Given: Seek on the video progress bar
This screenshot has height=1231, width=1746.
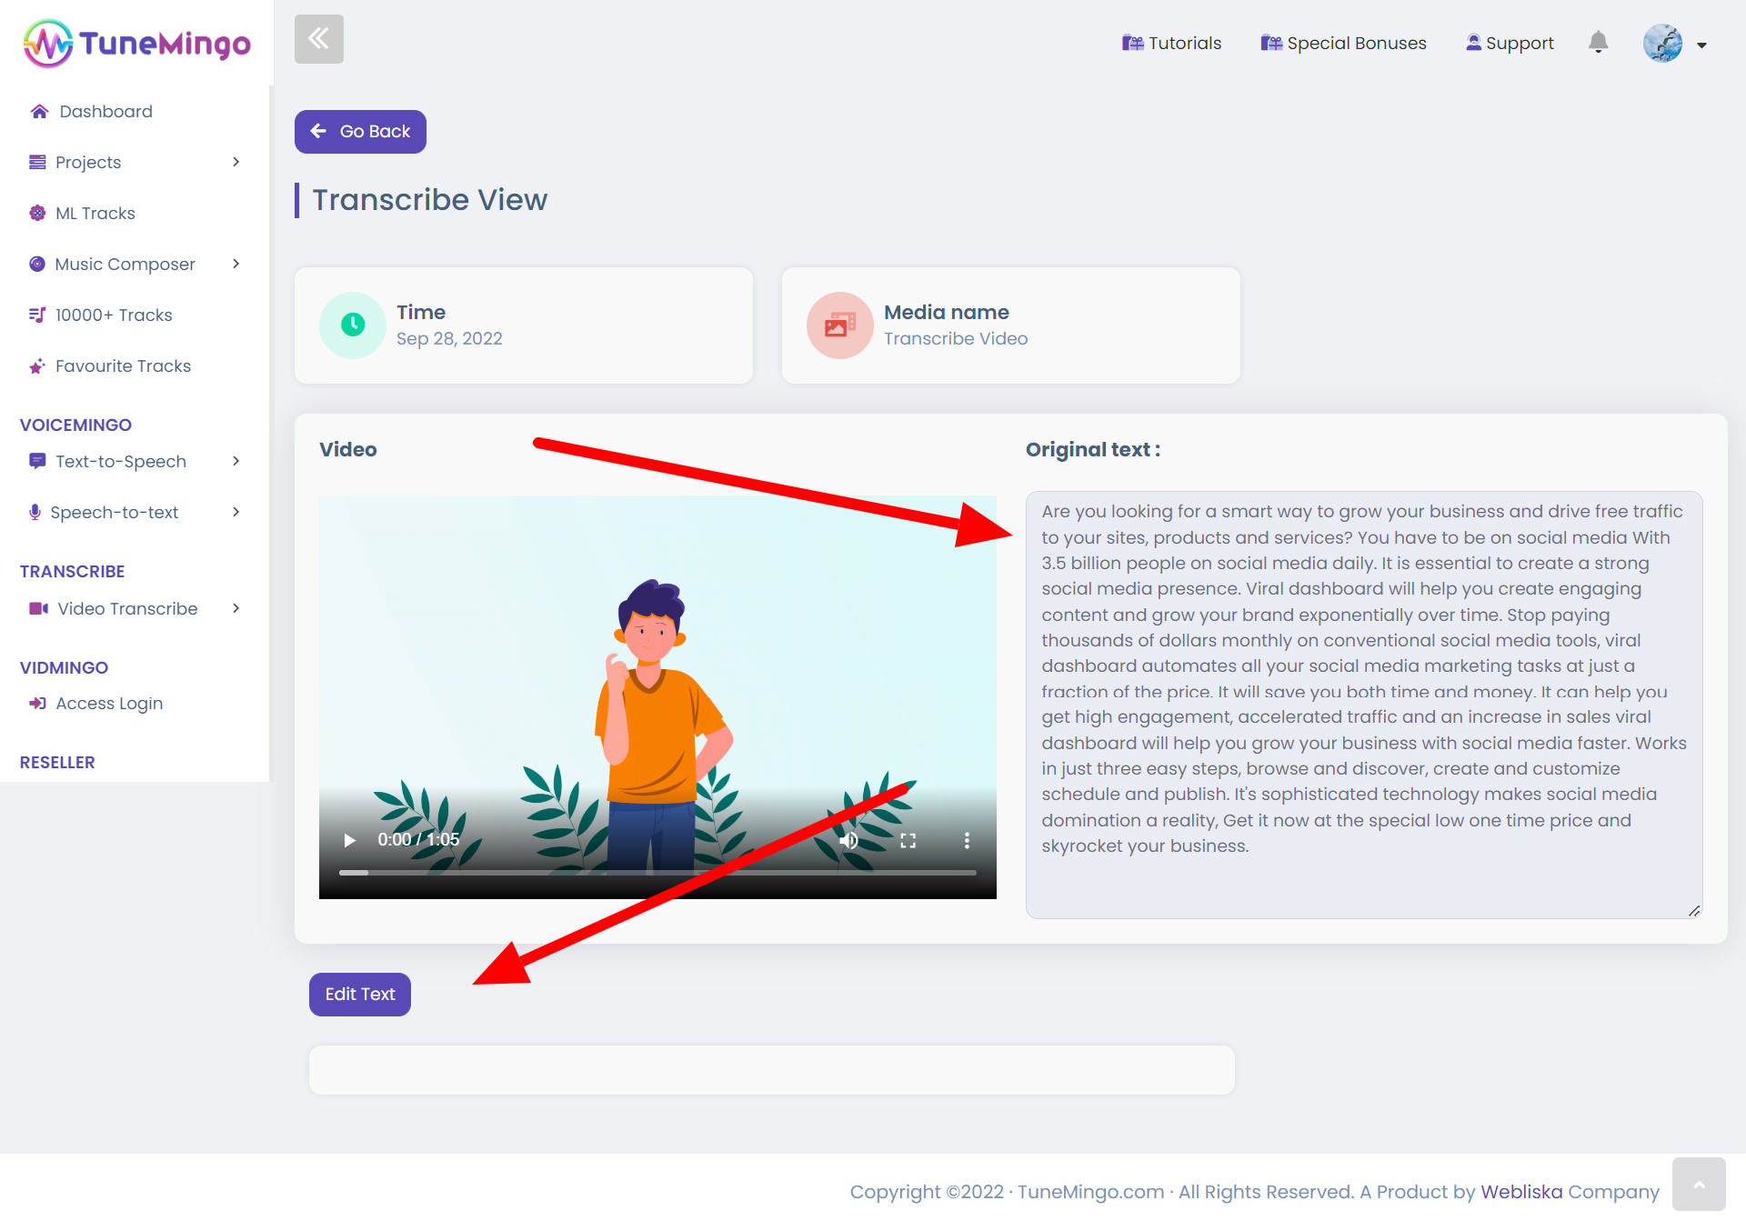Looking at the screenshot, I should pos(657,873).
